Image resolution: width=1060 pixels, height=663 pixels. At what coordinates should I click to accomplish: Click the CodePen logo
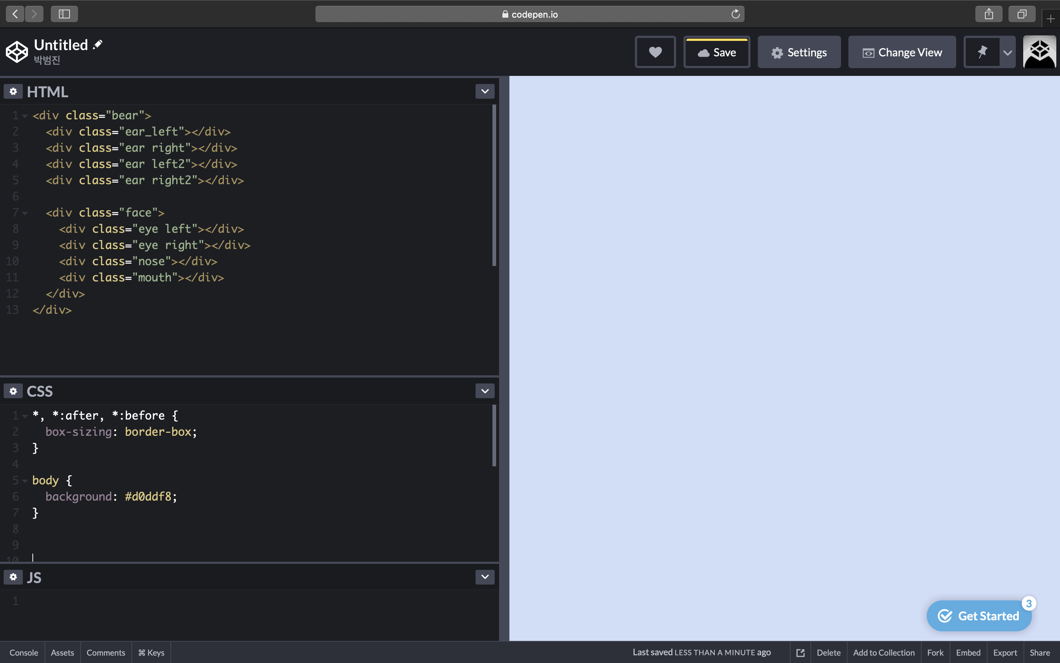[x=17, y=52]
